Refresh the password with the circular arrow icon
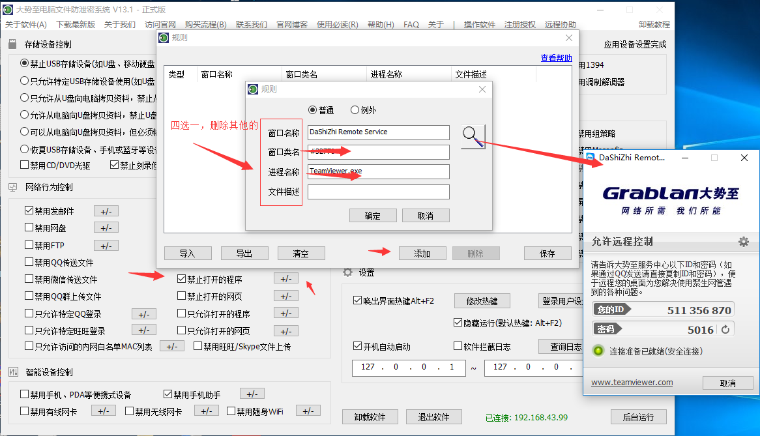Screen dimensions: 760x436 pyautogui.click(x=725, y=329)
